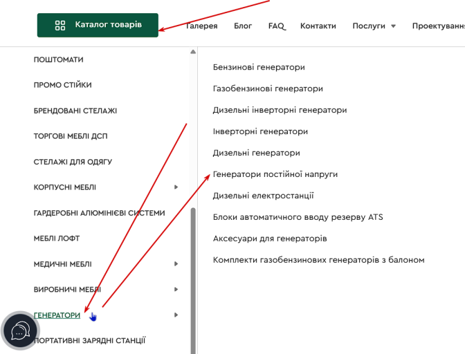Open Дизельні інверторні генератори subcategory

[280, 110]
